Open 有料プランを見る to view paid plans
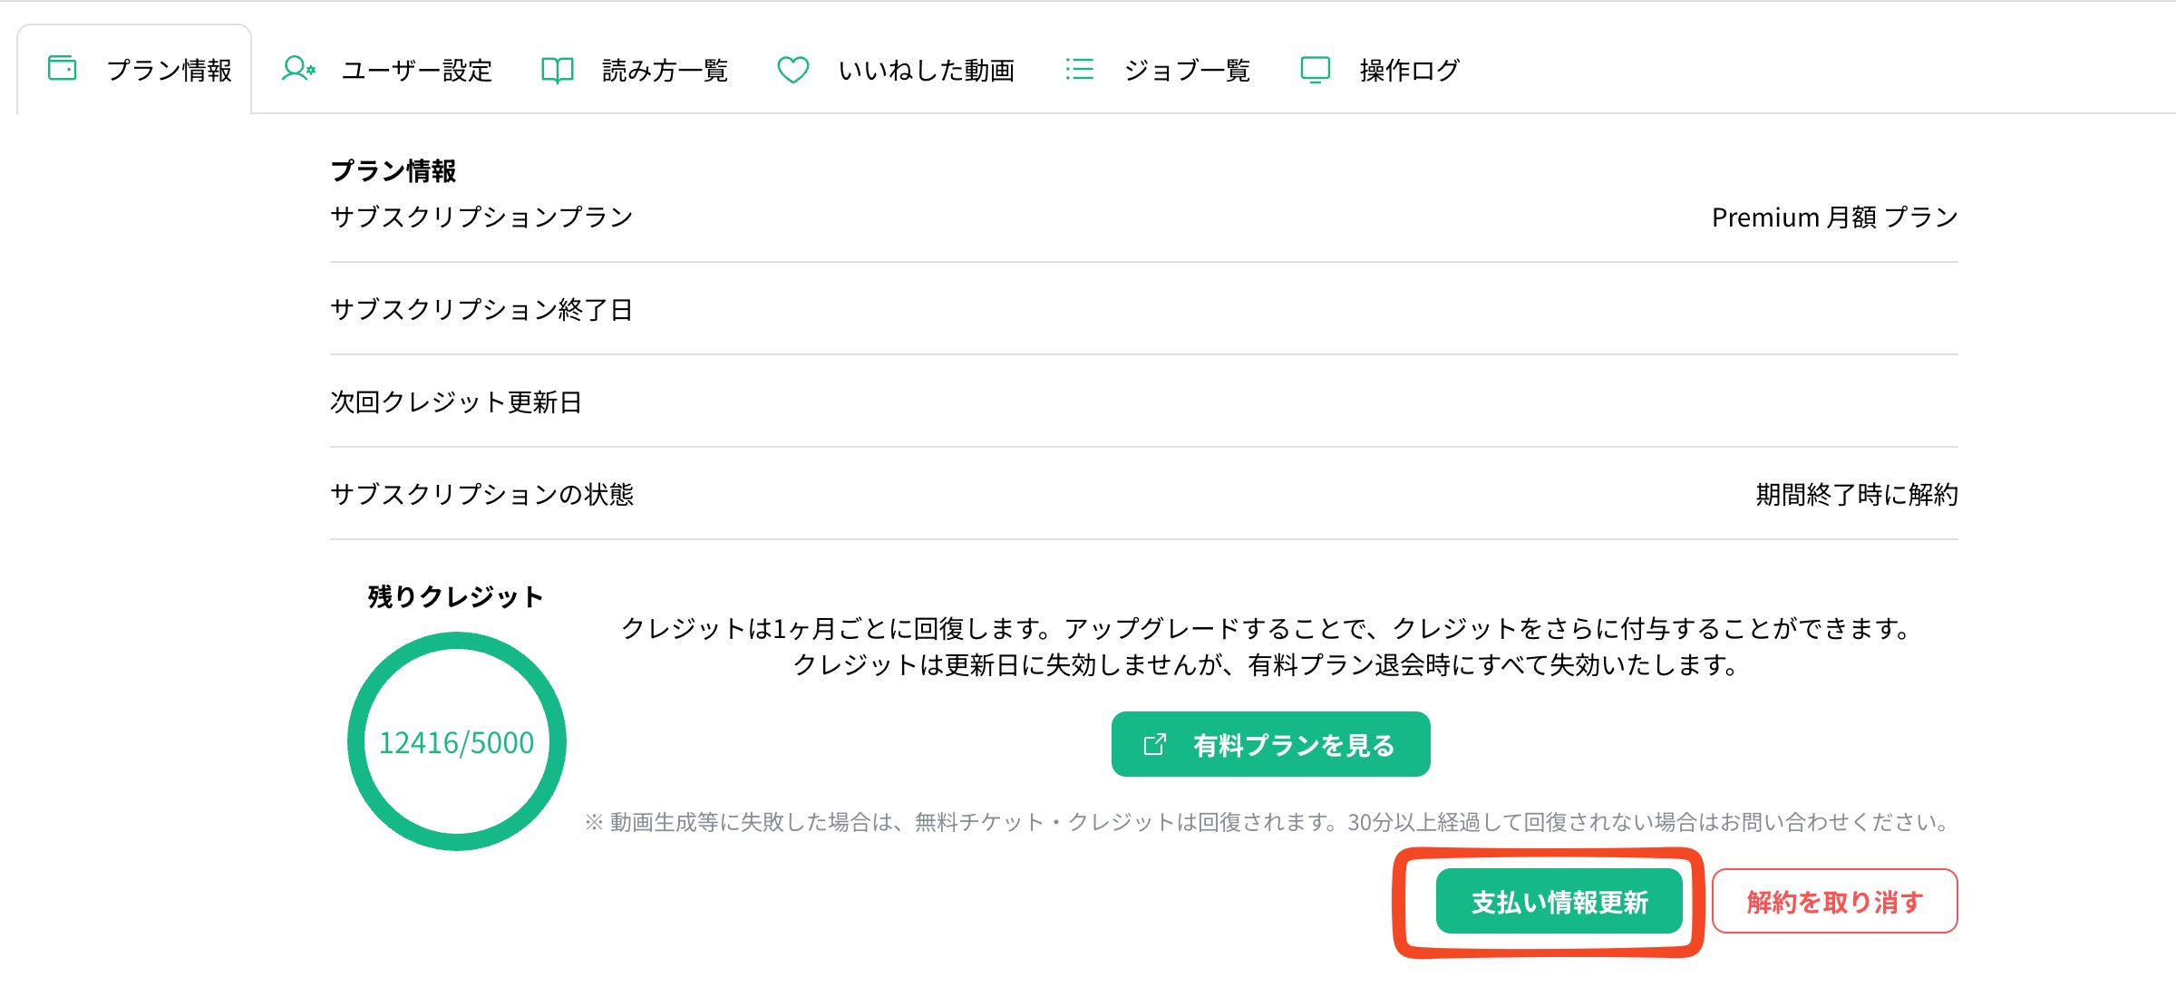Viewport: 2176px width, 1006px height. click(1270, 744)
